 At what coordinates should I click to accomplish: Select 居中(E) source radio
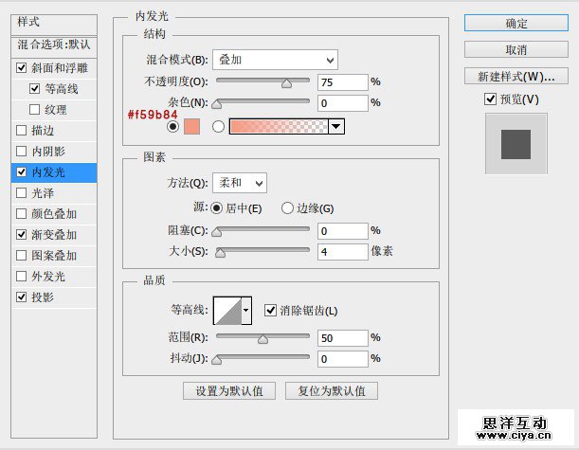216,208
